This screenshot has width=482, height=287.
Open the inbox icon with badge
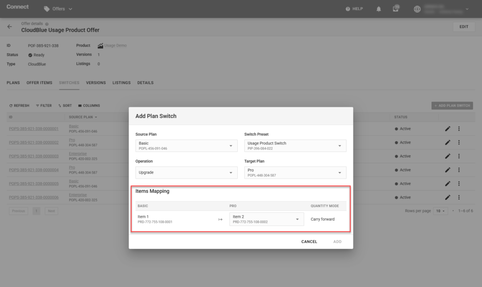[x=396, y=9]
